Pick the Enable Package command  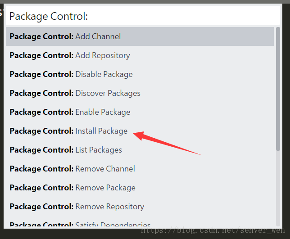click(x=140, y=112)
